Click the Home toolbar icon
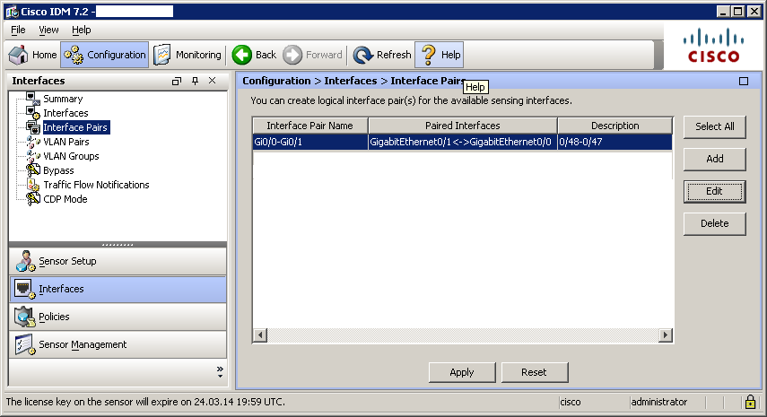Viewport: 767px width, 417px height. 19,55
